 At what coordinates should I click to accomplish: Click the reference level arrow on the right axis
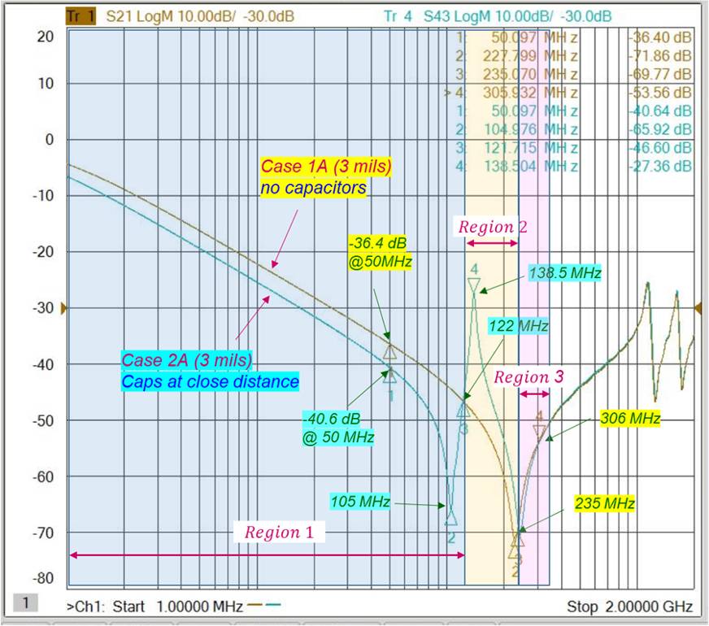point(699,309)
